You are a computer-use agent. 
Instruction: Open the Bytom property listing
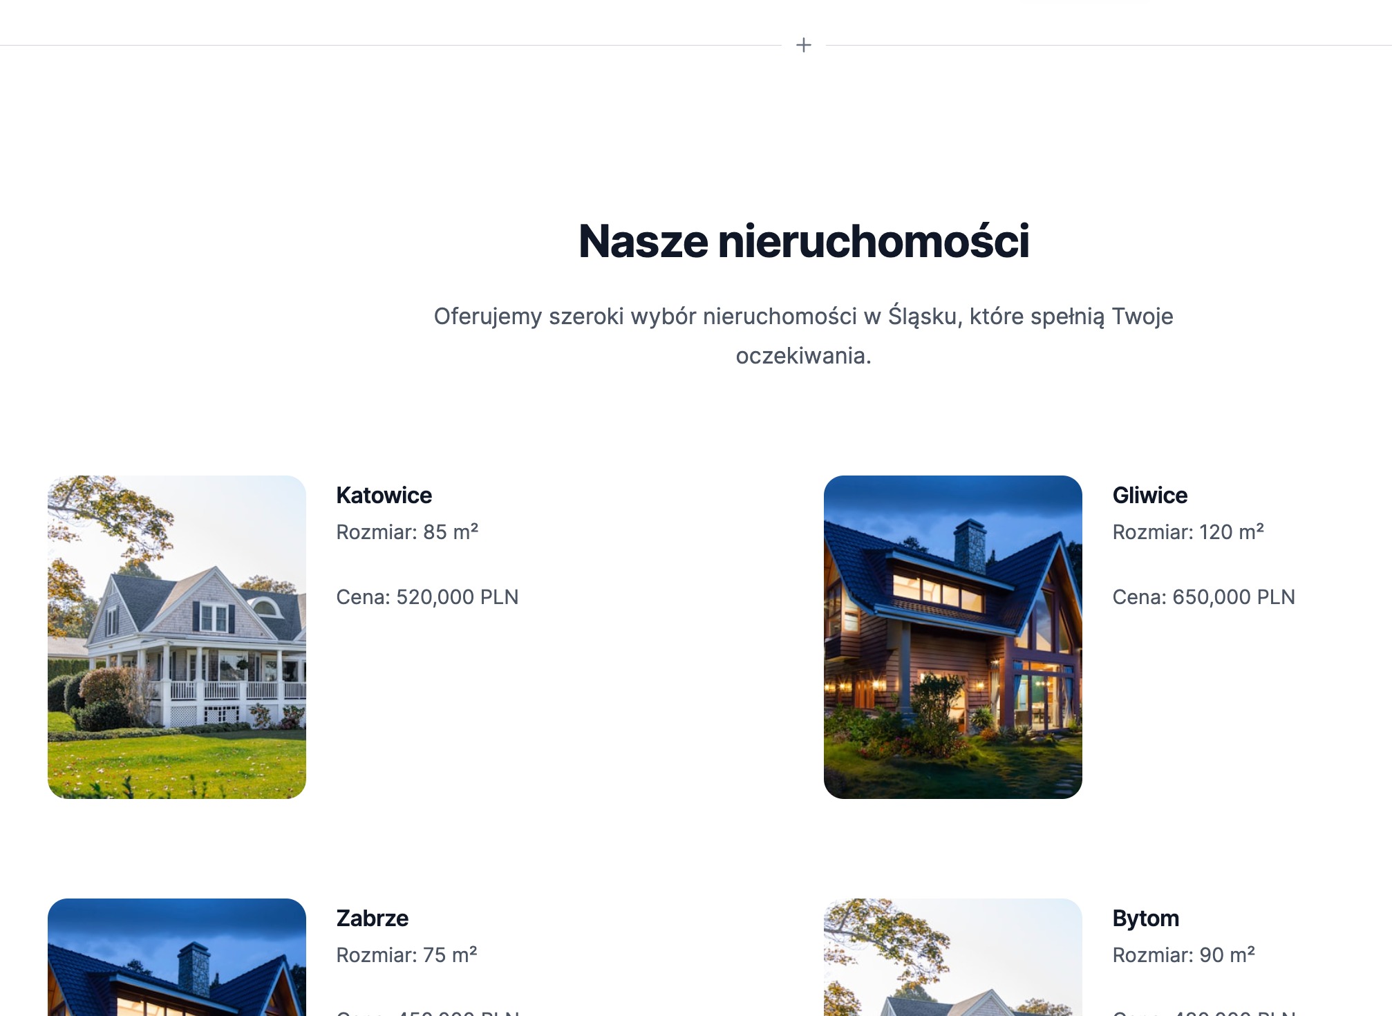coord(1145,918)
